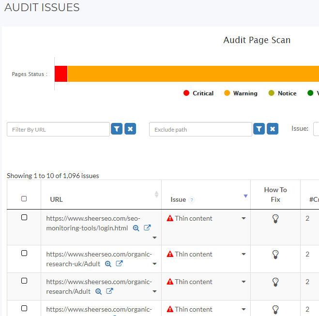Viewport: 319px width, 316px height.
Task: Open the Thin content dropdown for login.html
Action: pyautogui.click(x=243, y=218)
